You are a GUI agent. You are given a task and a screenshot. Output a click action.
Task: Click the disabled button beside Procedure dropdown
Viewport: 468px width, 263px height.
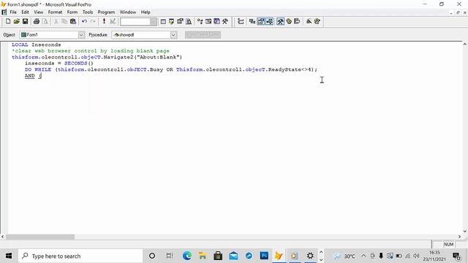tap(203, 35)
